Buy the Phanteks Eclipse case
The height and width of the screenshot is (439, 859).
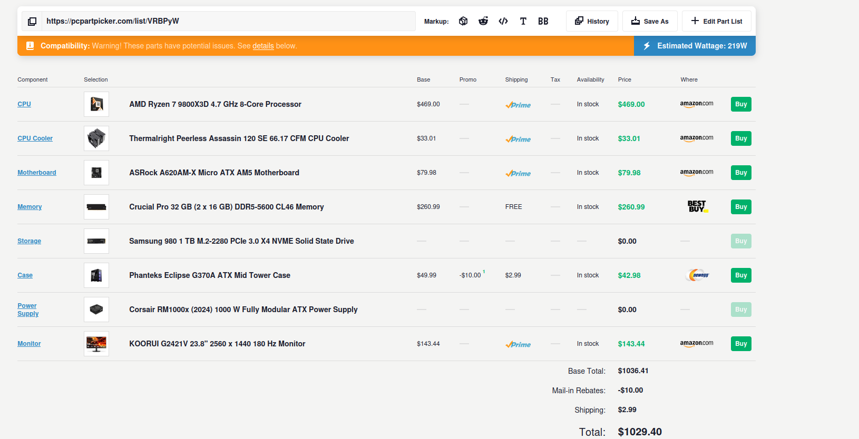coord(741,275)
